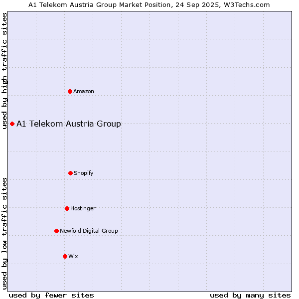Click 'used by many sites' axis label

(250, 296)
